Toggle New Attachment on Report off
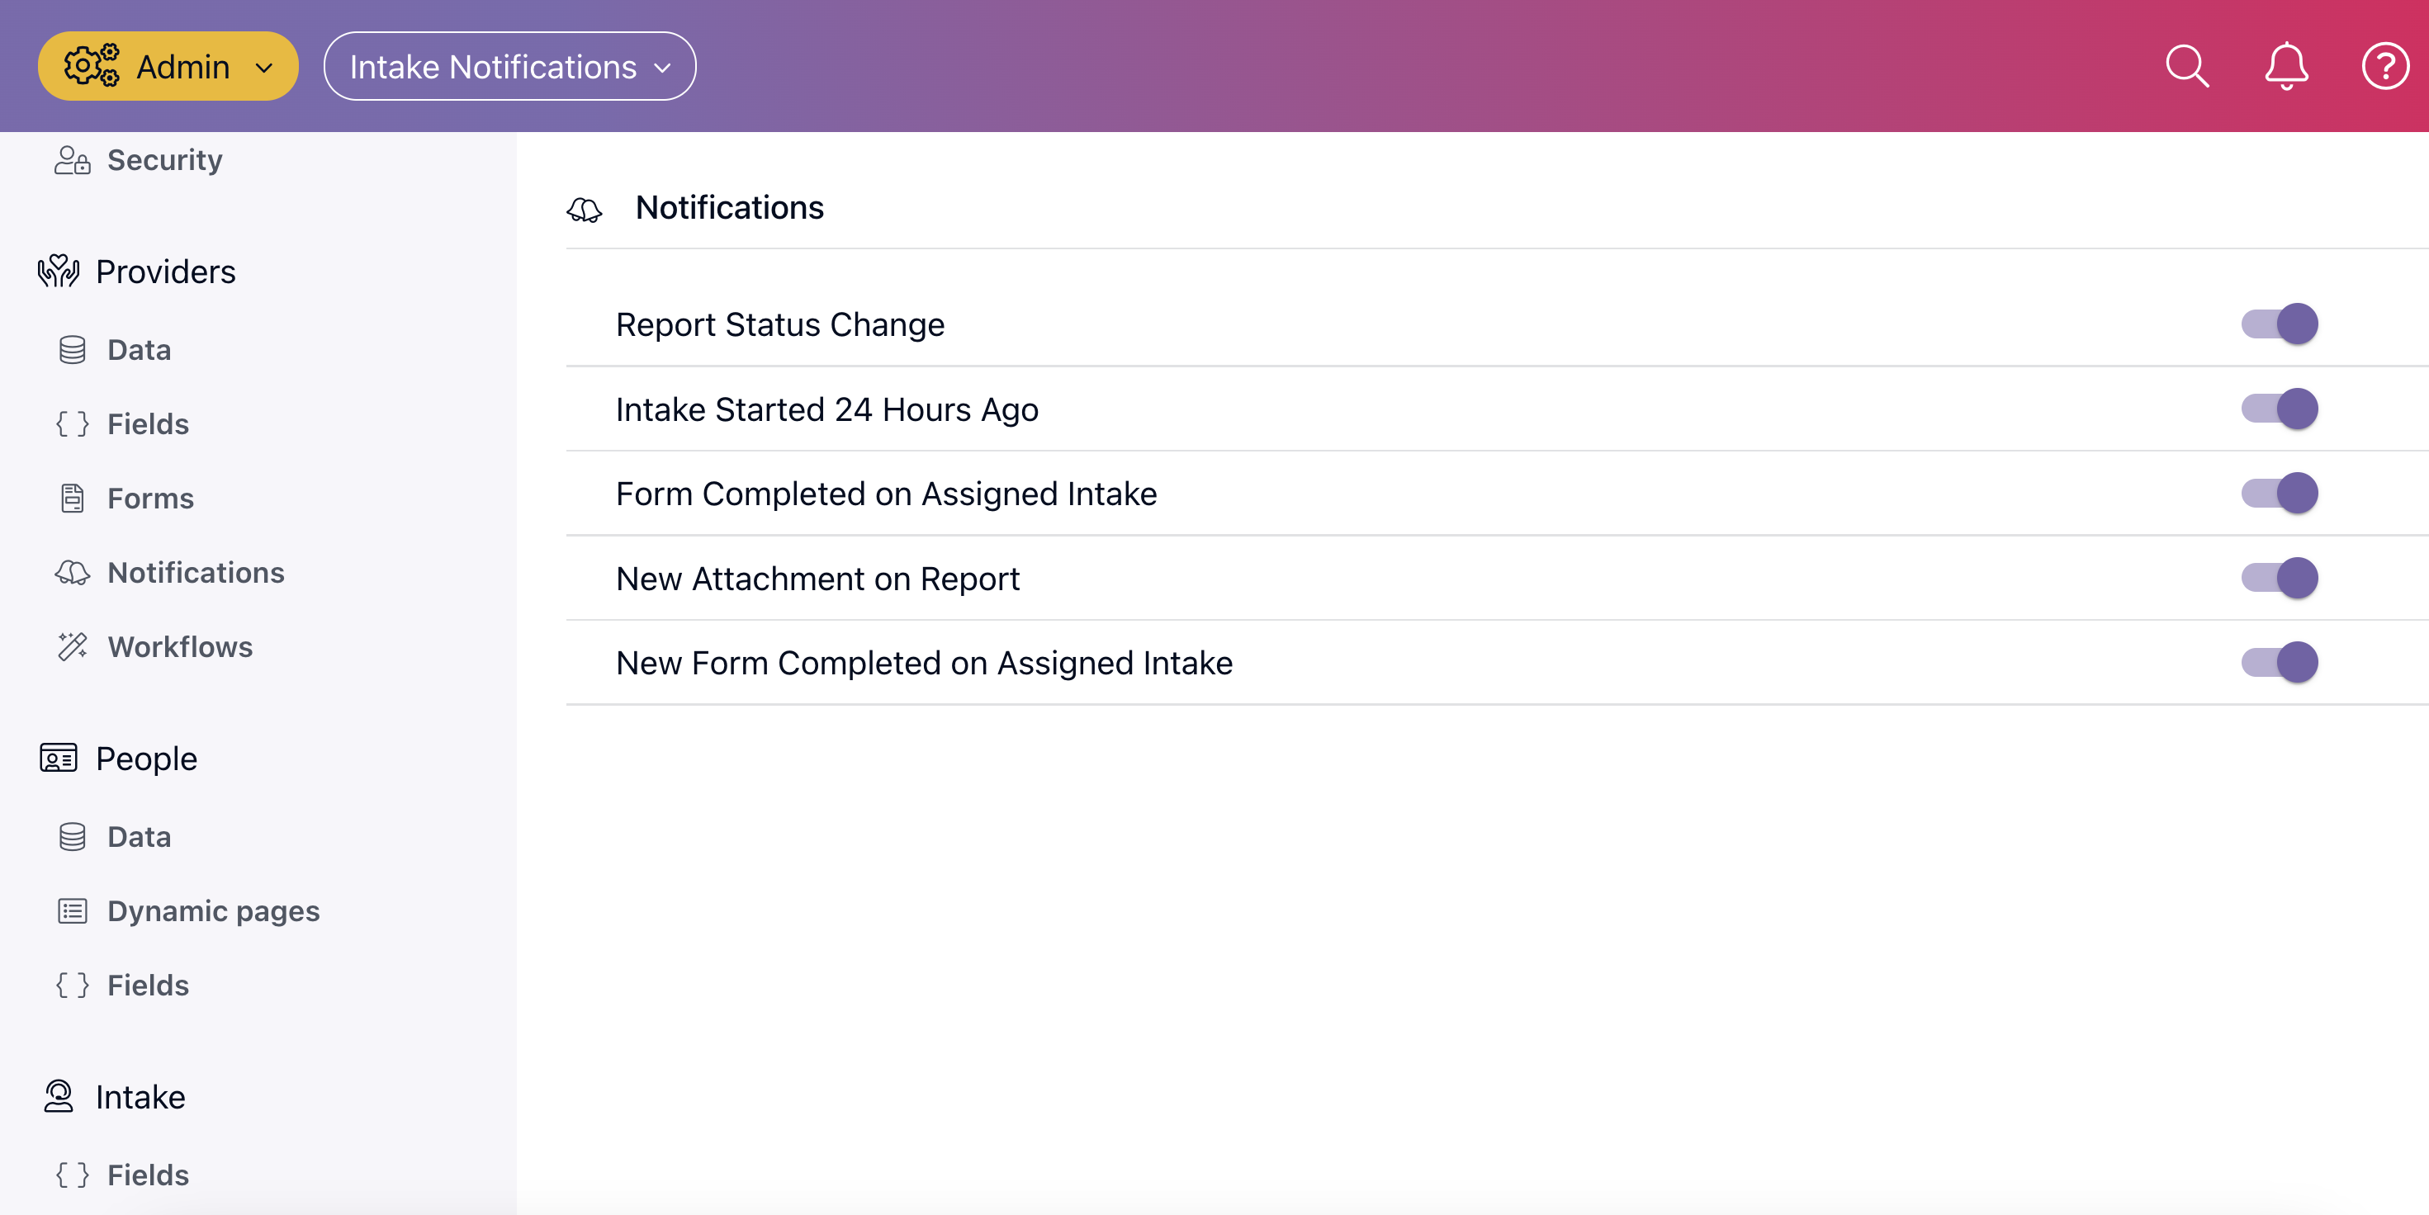Image resolution: width=2429 pixels, height=1215 pixels. pyautogui.click(x=2280, y=578)
